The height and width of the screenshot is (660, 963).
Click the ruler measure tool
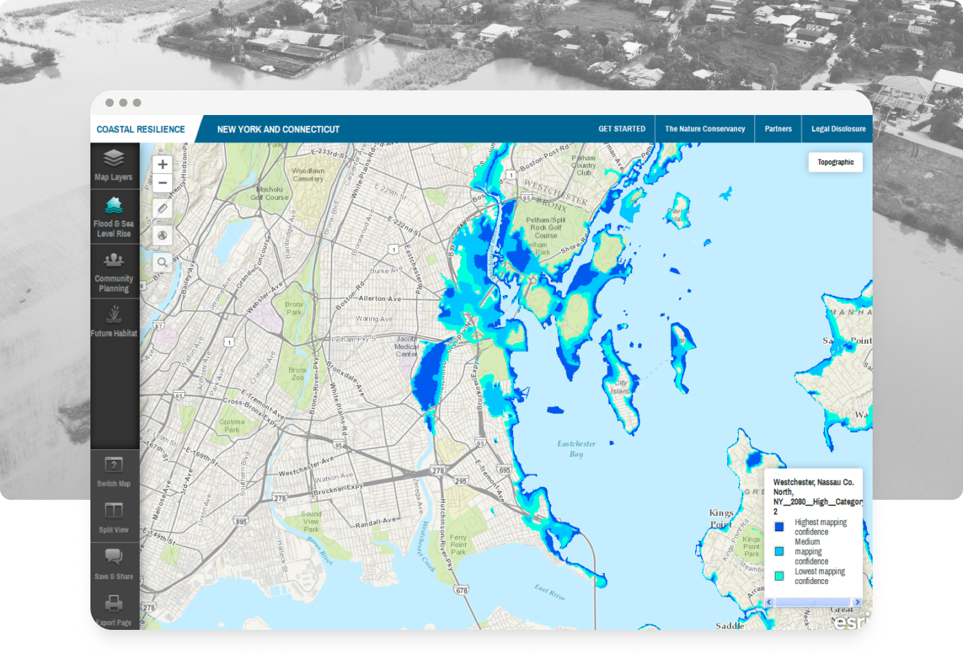pos(162,208)
